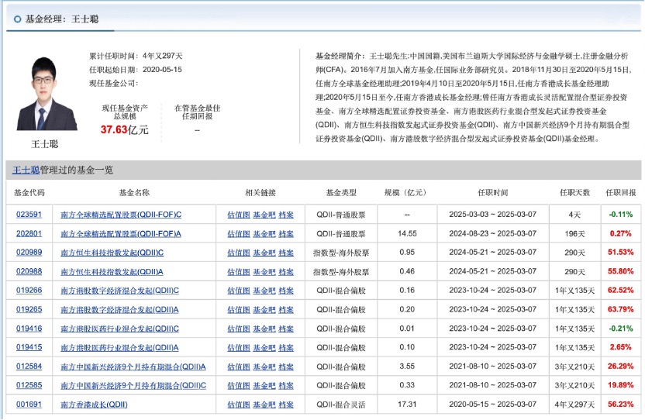The width and height of the screenshot is (645, 420).
Task: Select the QDII-混合灵活 fund type cell
Action: (341, 405)
